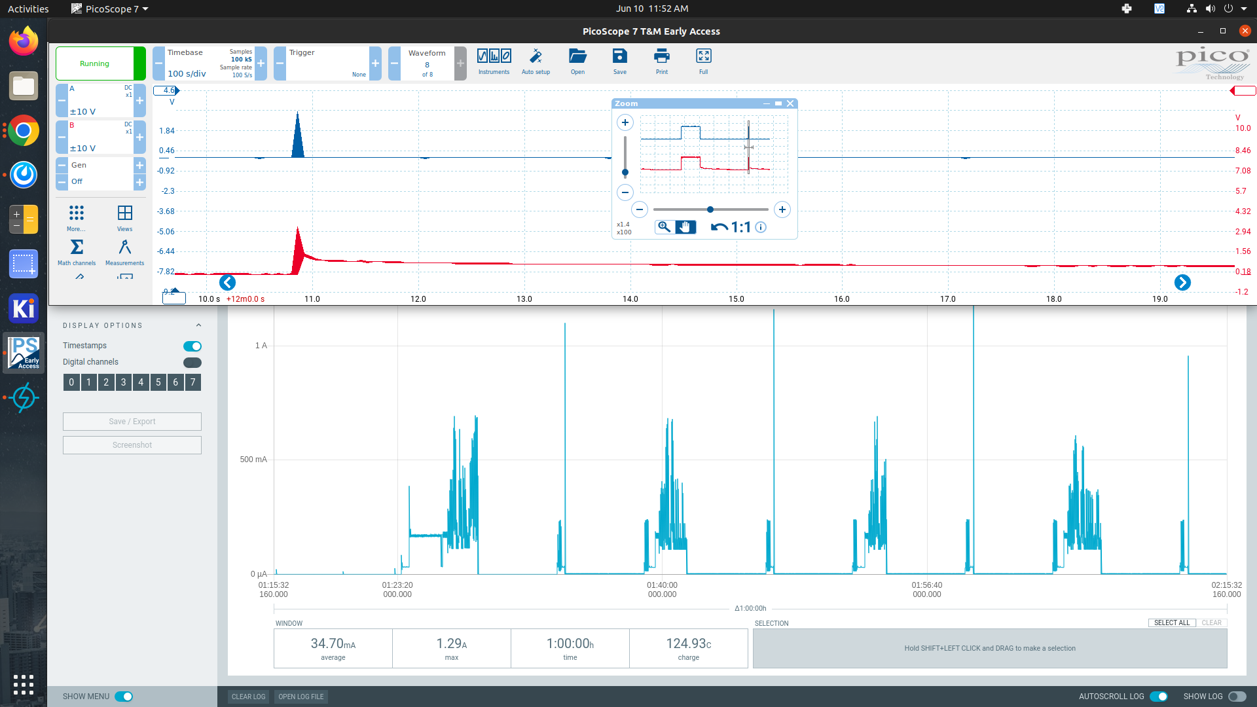This screenshot has width=1257, height=707.
Task: Click the Screenshot button
Action: 132,445
